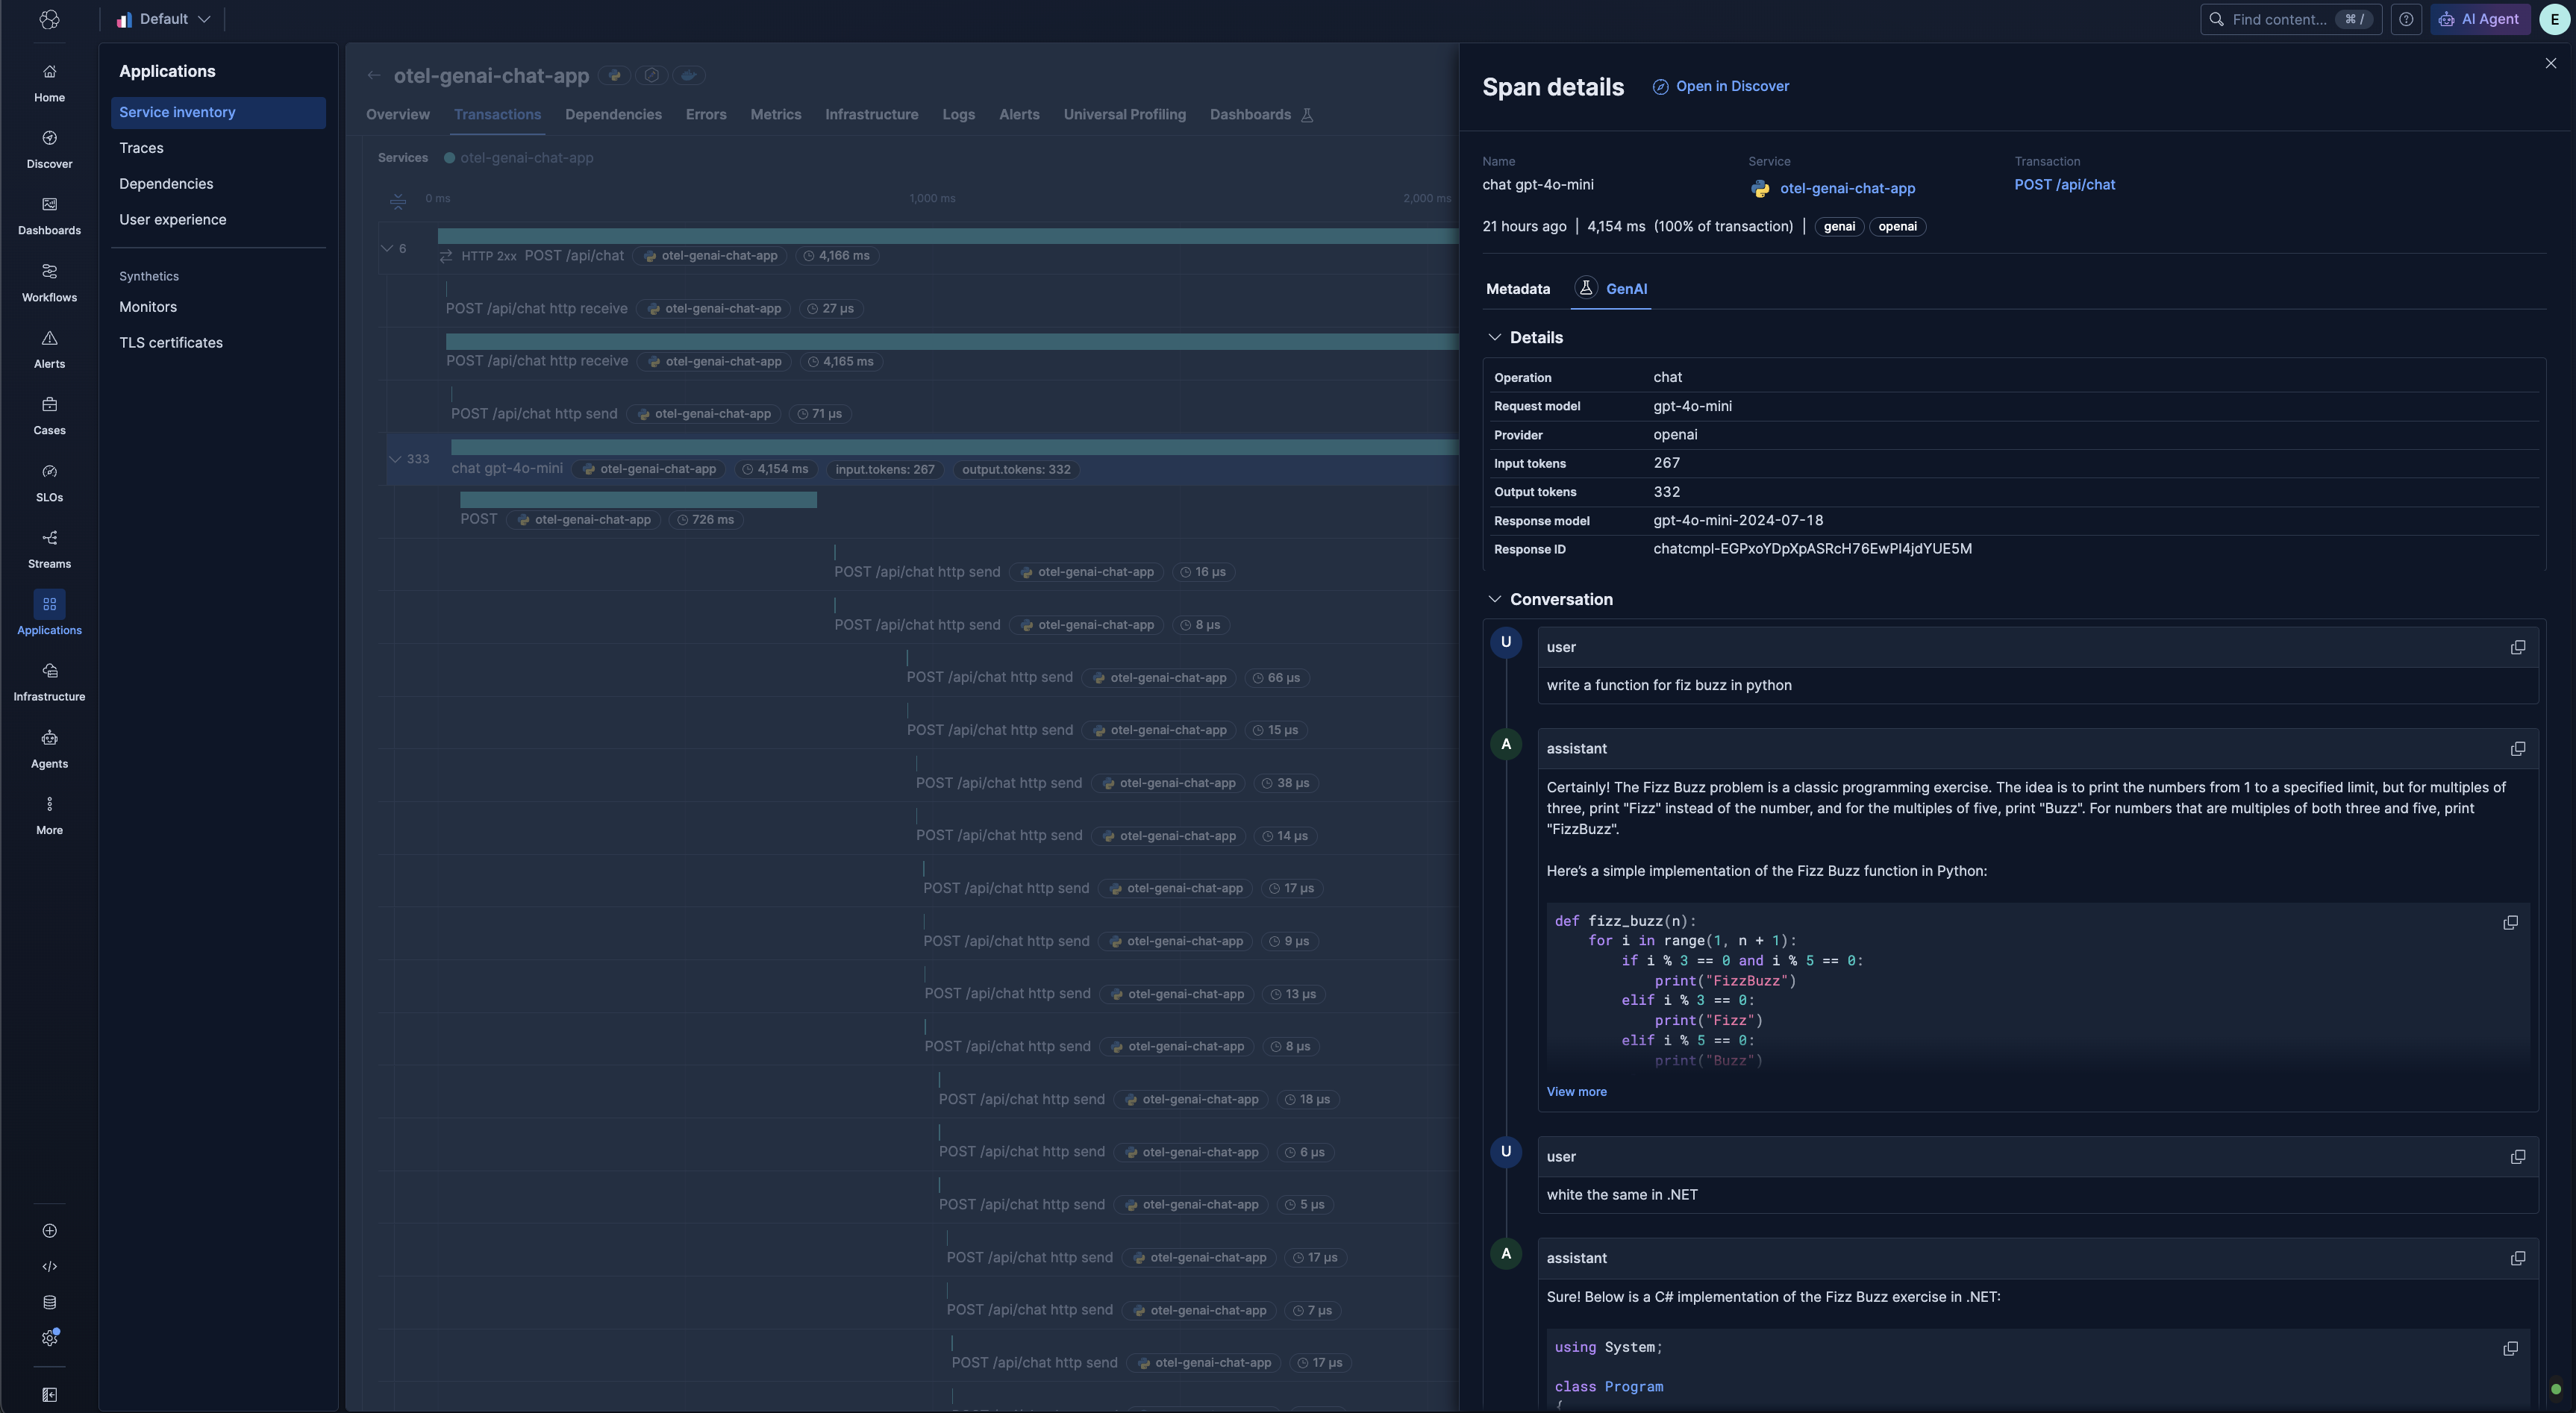Open the settings gear icon in sidebar
This screenshot has width=2576, height=1413.
coord(49,1338)
